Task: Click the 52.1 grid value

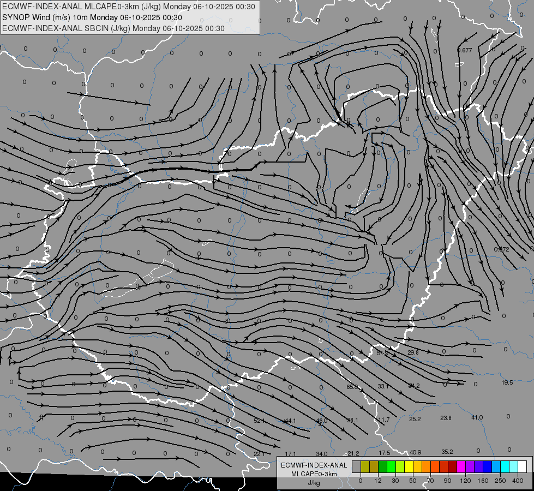Action: pos(260,421)
